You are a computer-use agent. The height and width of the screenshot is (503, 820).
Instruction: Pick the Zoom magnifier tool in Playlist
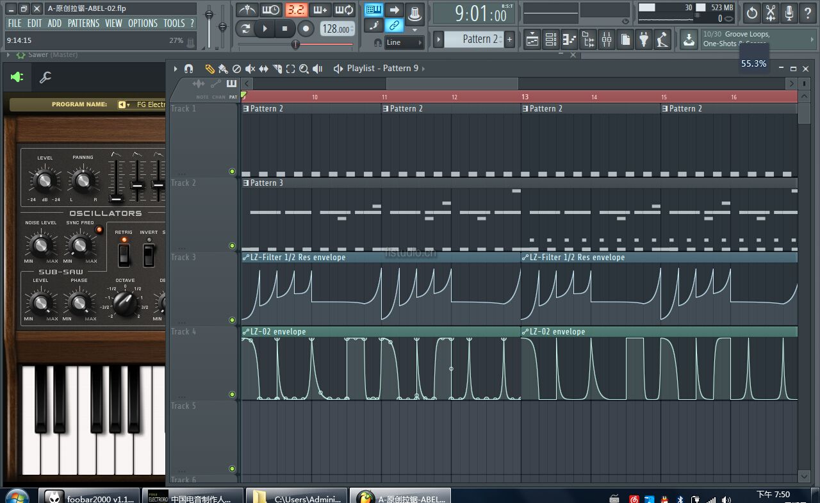pyautogui.click(x=304, y=69)
